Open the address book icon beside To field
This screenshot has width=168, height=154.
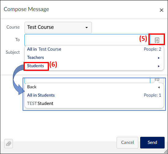(x=157, y=40)
